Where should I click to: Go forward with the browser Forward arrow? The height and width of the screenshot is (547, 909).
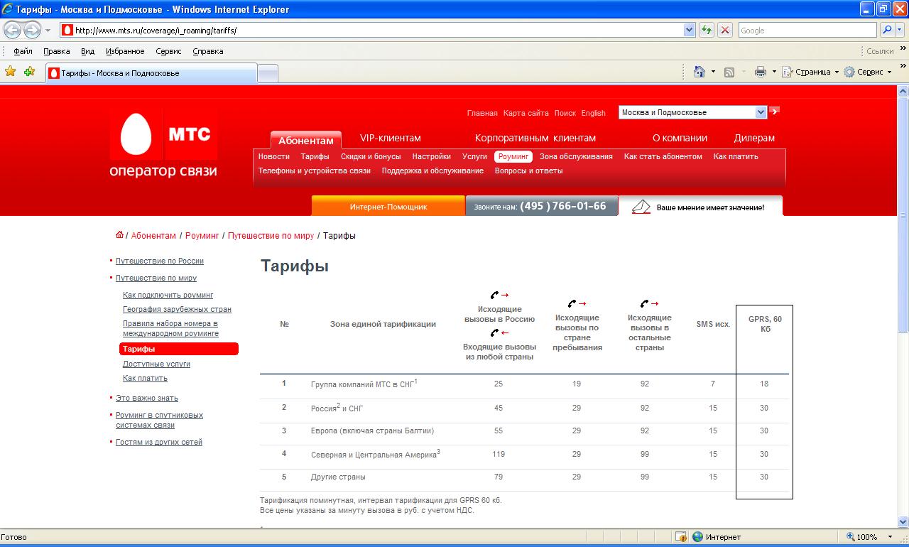tap(32, 30)
